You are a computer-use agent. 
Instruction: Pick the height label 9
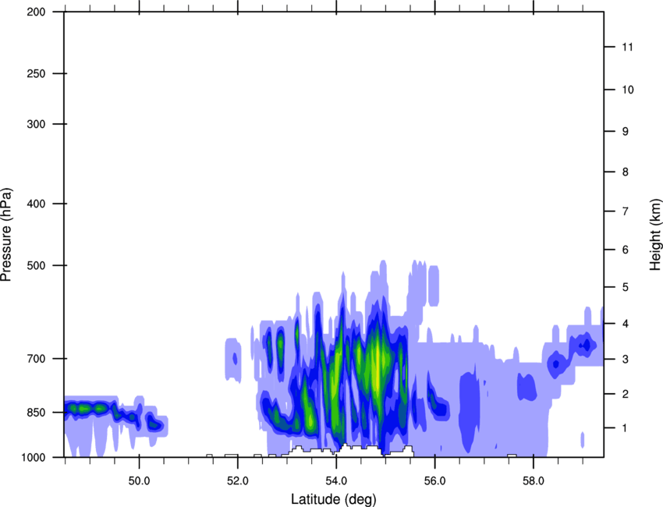(x=626, y=132)
